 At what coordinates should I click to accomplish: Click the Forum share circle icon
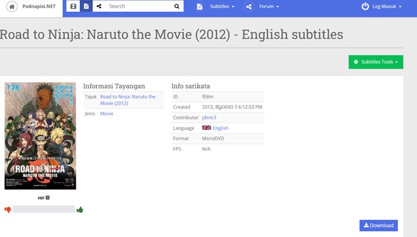(x=248, y=7)
